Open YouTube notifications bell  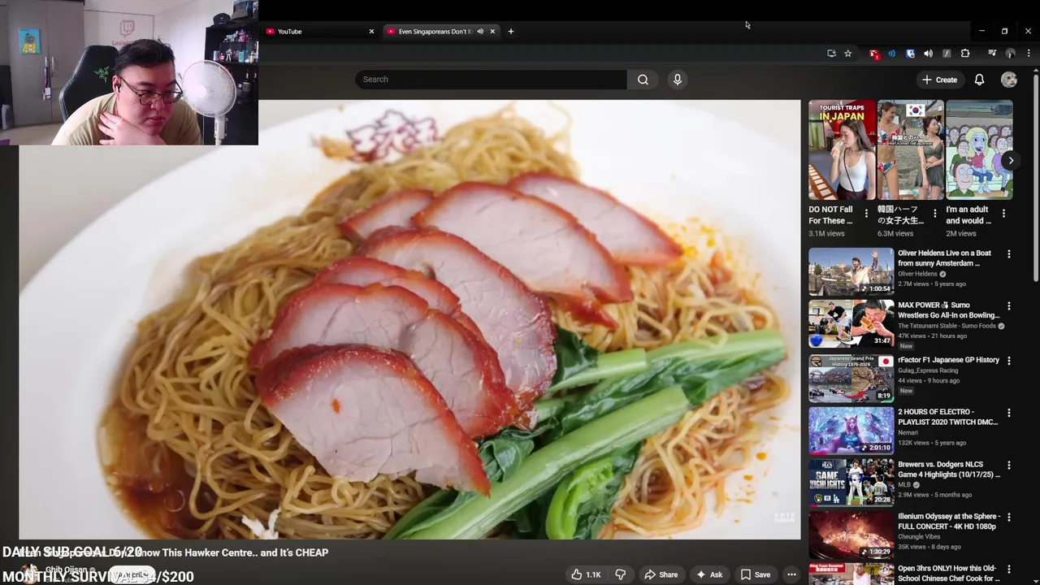979,80
